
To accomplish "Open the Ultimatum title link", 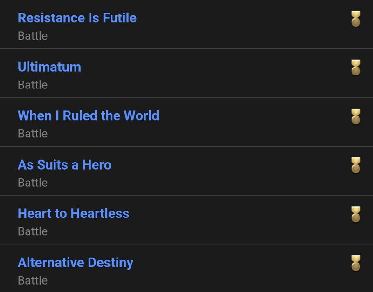I will pyautogui.click(x=49, y=67).
